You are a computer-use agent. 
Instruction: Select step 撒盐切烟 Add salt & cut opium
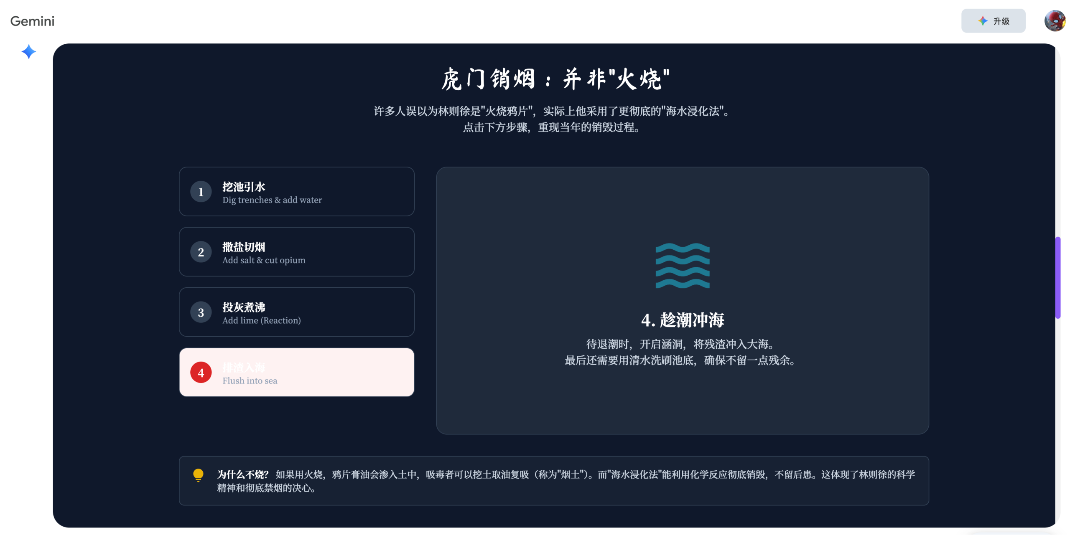[296, 252]
